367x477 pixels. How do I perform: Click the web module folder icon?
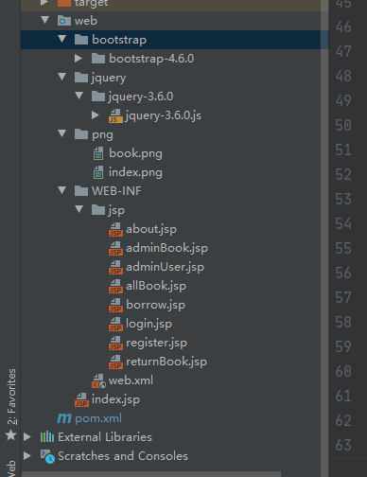[64, 21]
